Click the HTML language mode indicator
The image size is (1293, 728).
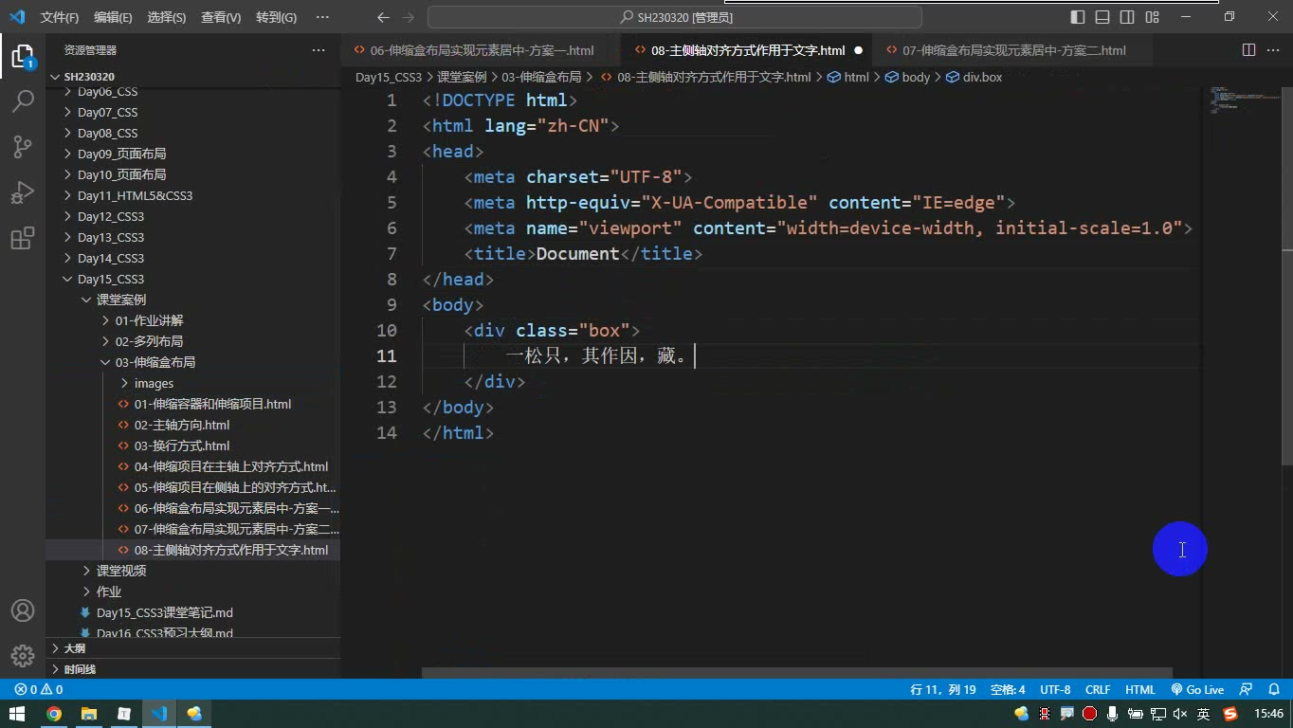(1140, 690)
